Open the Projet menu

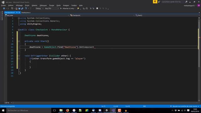click(x=27, y=5)
